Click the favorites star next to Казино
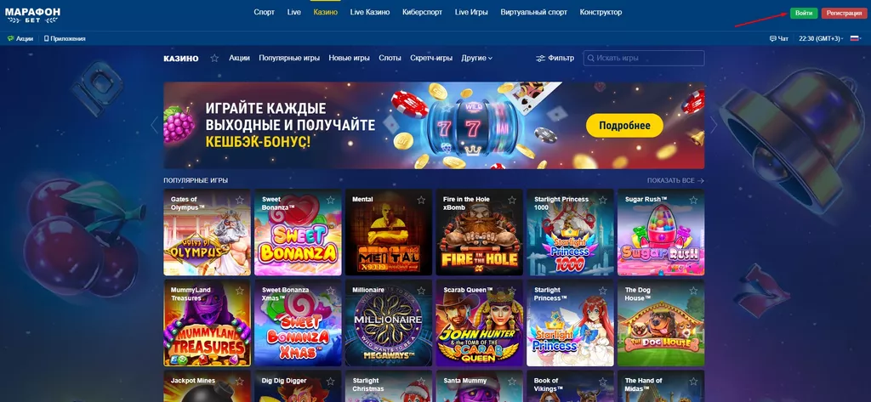 pyautogui.click(x=214, y=59)
